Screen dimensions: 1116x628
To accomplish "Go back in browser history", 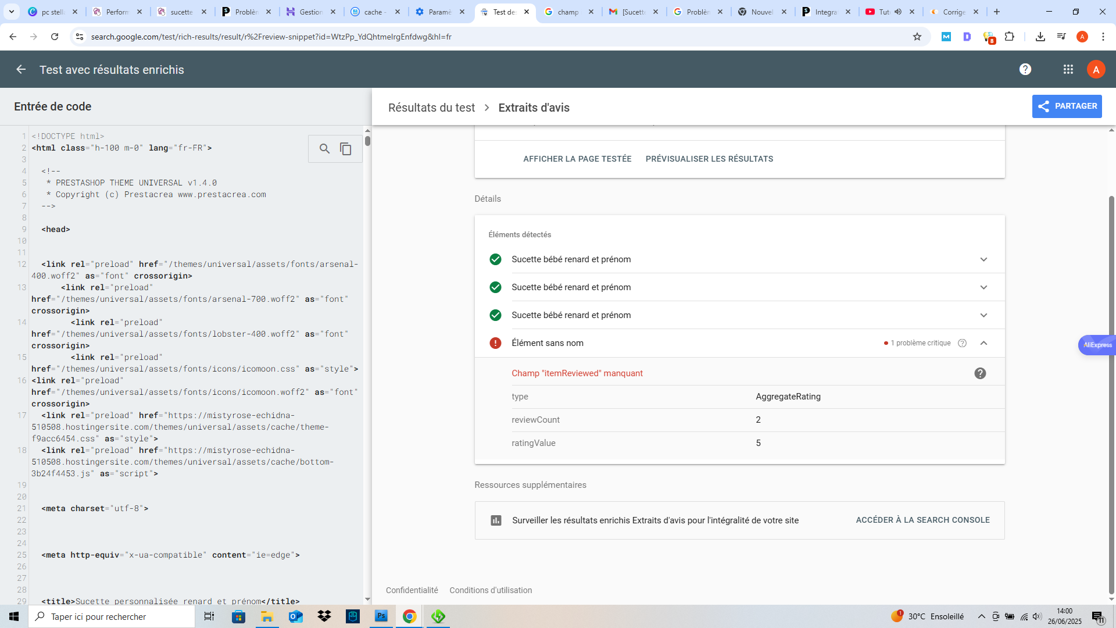I will tap(13, 37).
